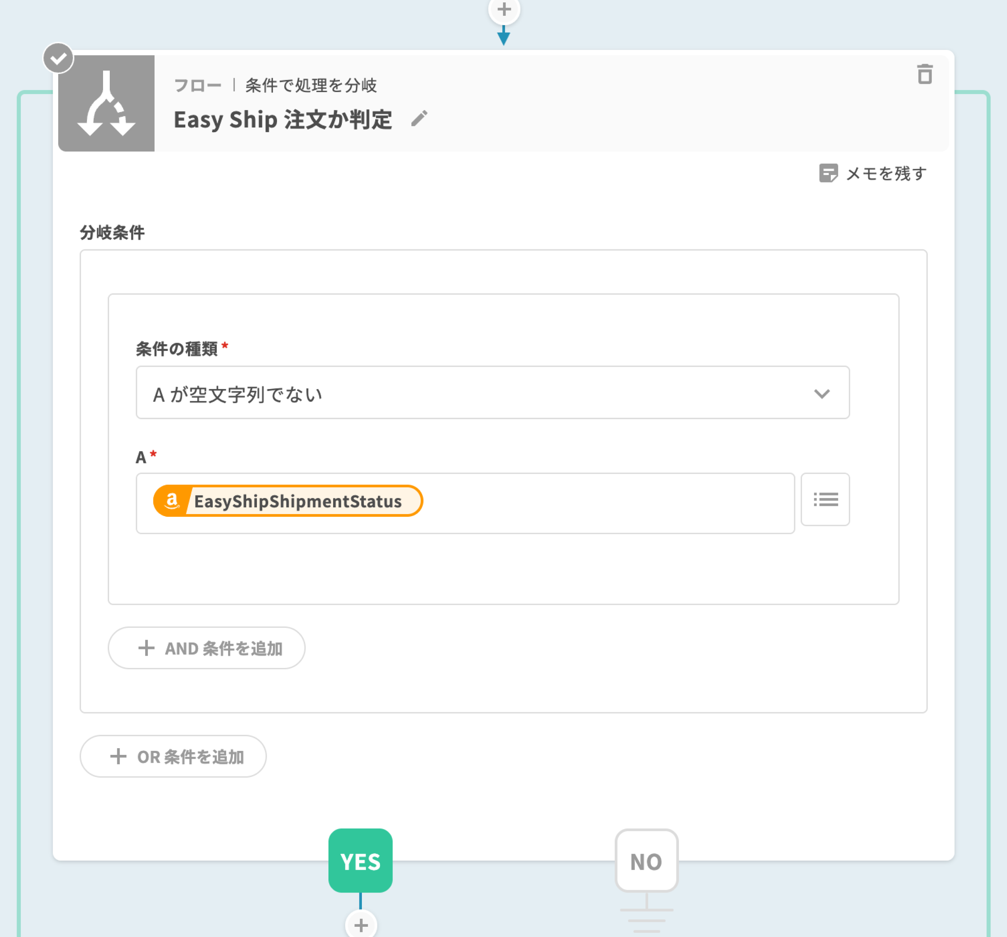Add a step under the YES branch
The width and height of the screenshot is (1007, 937).
(361, 925)
